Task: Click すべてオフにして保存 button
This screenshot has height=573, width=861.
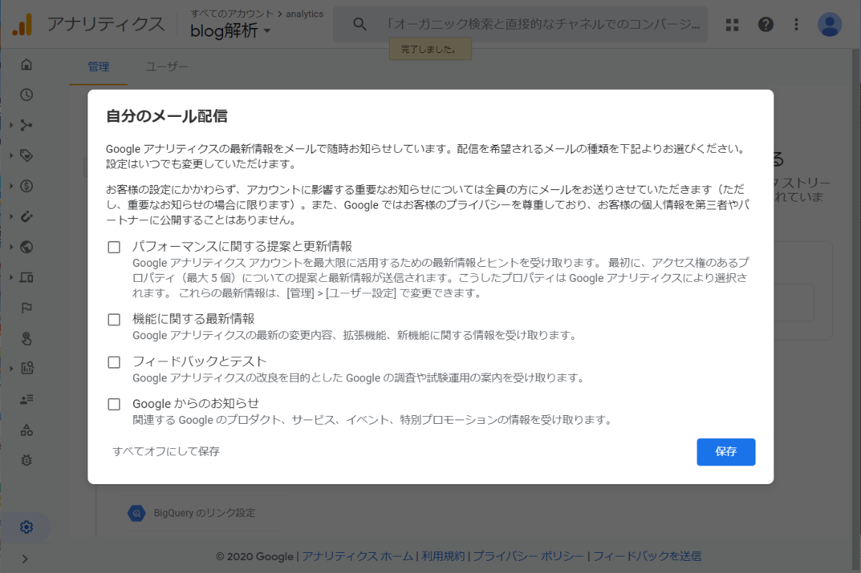Action: [166, 452]
